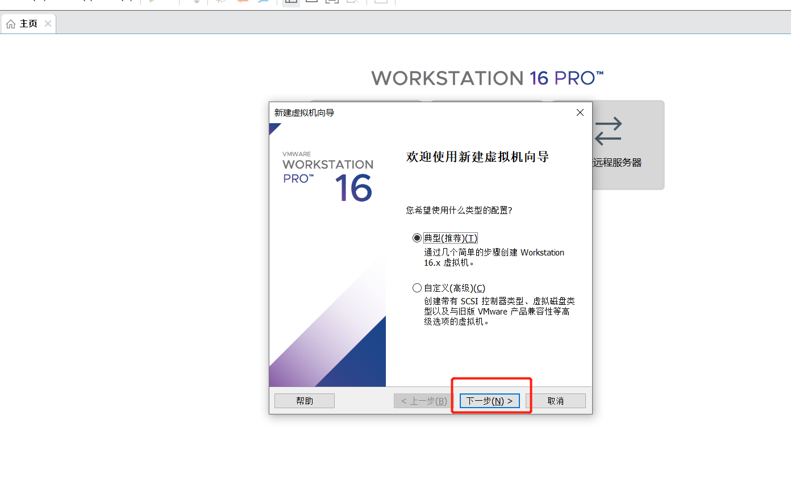Click the 帮助 button

click(x=305, y=401)
